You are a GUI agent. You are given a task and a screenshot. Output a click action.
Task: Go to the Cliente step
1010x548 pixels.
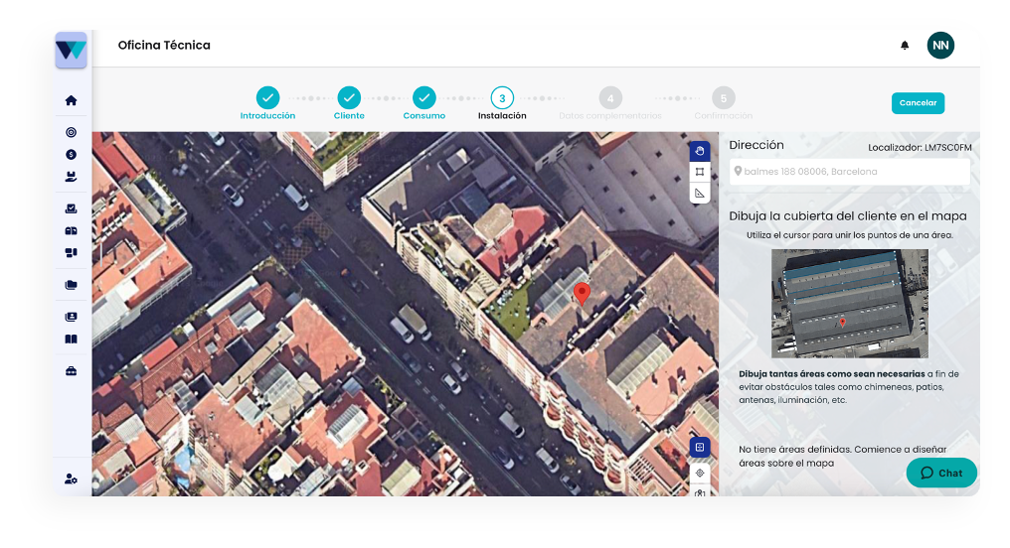[349, 103]
